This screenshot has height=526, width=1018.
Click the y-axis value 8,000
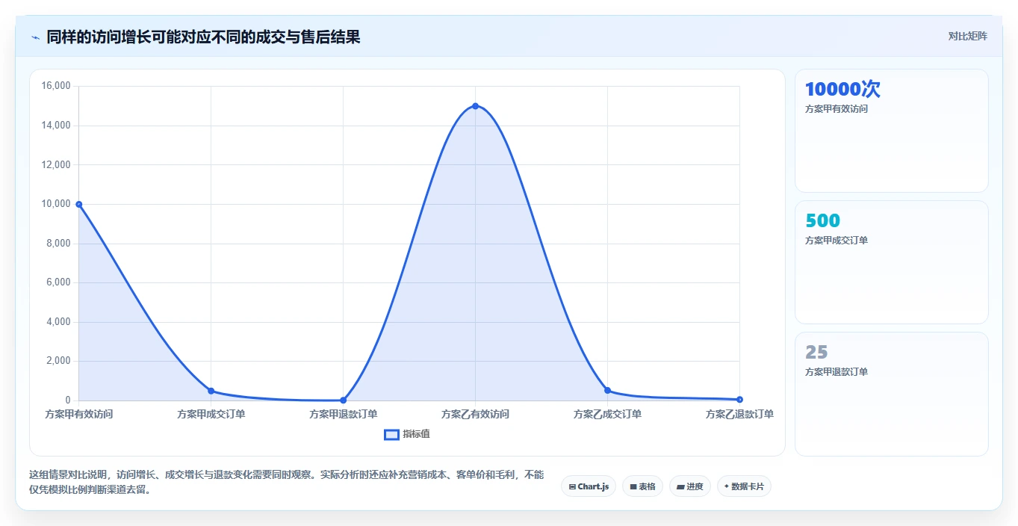click(58, 244)
